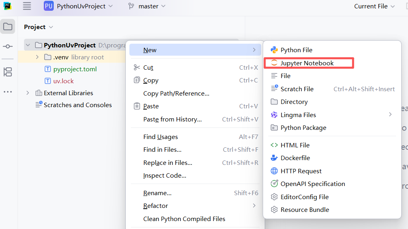Click the Resource Bundle gear icon
Image resolution: width=408 pixels, height=229 pixels.
pos(274,209)
